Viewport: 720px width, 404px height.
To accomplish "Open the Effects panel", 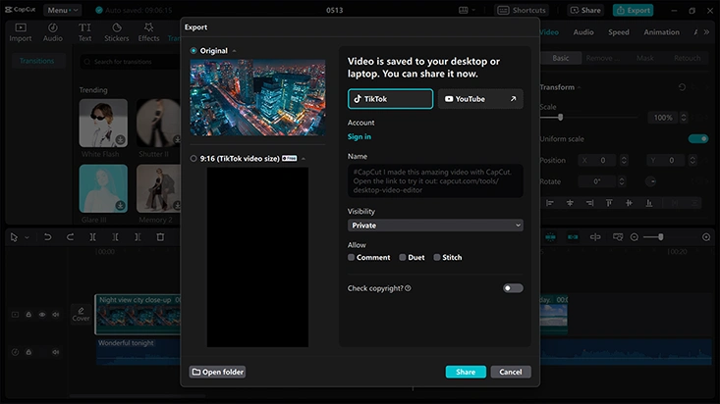I will coord(148,32).
